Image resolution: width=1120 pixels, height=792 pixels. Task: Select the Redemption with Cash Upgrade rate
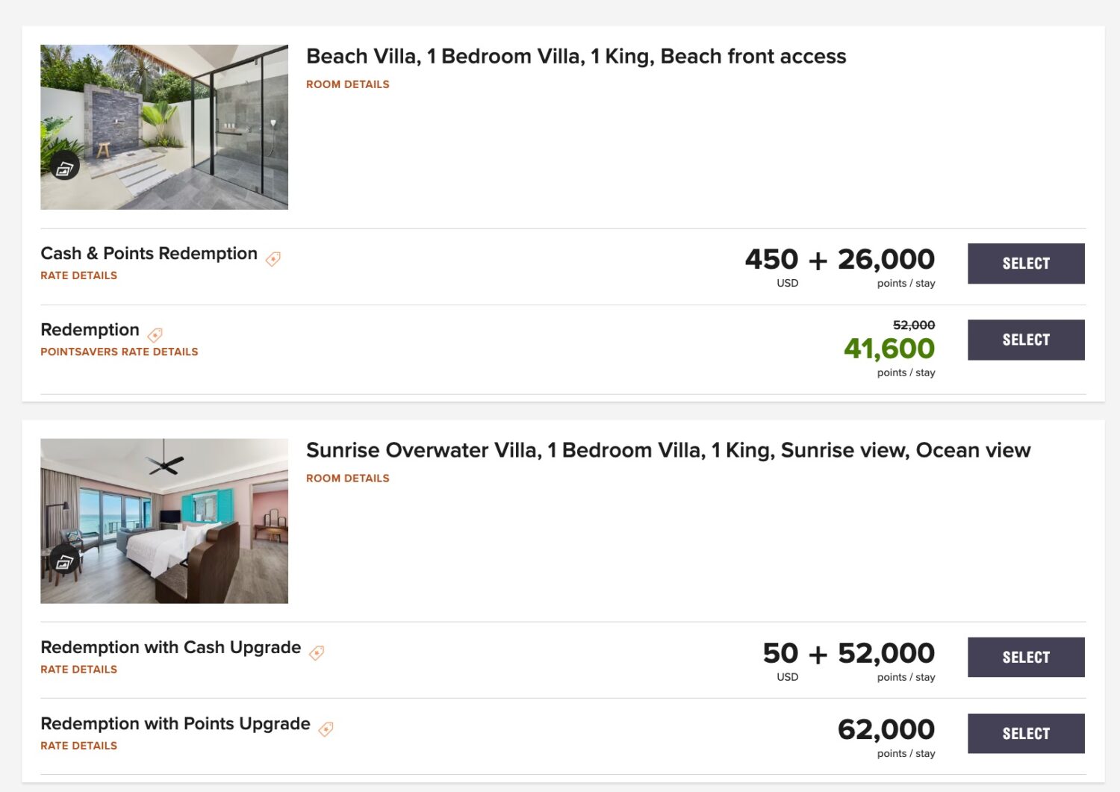(x=1026, y=657)
